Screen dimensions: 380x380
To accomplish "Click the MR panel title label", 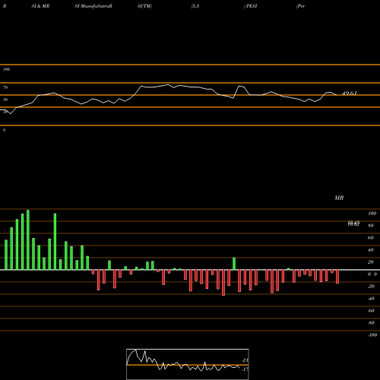I will coord(339,198).
